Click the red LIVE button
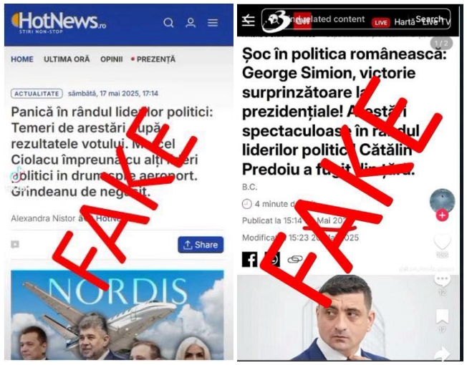 [380, 23]
